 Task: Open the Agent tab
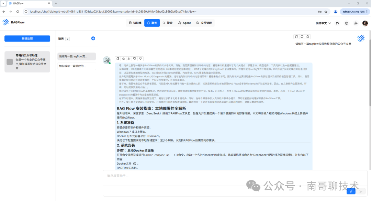[184, 23]
